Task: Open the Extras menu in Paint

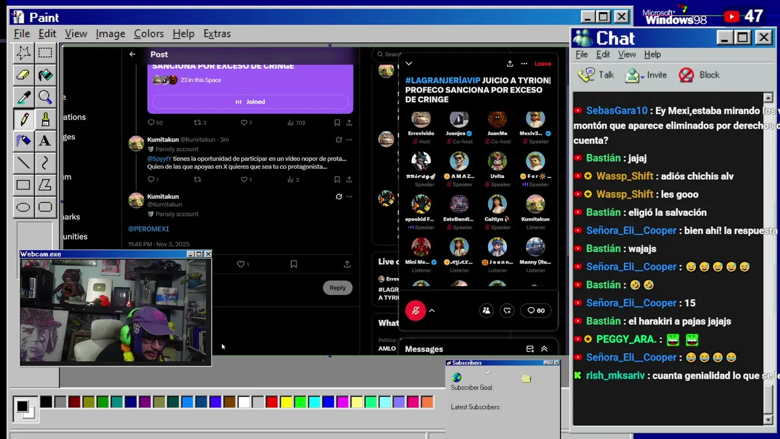Action: click(217, 34)
